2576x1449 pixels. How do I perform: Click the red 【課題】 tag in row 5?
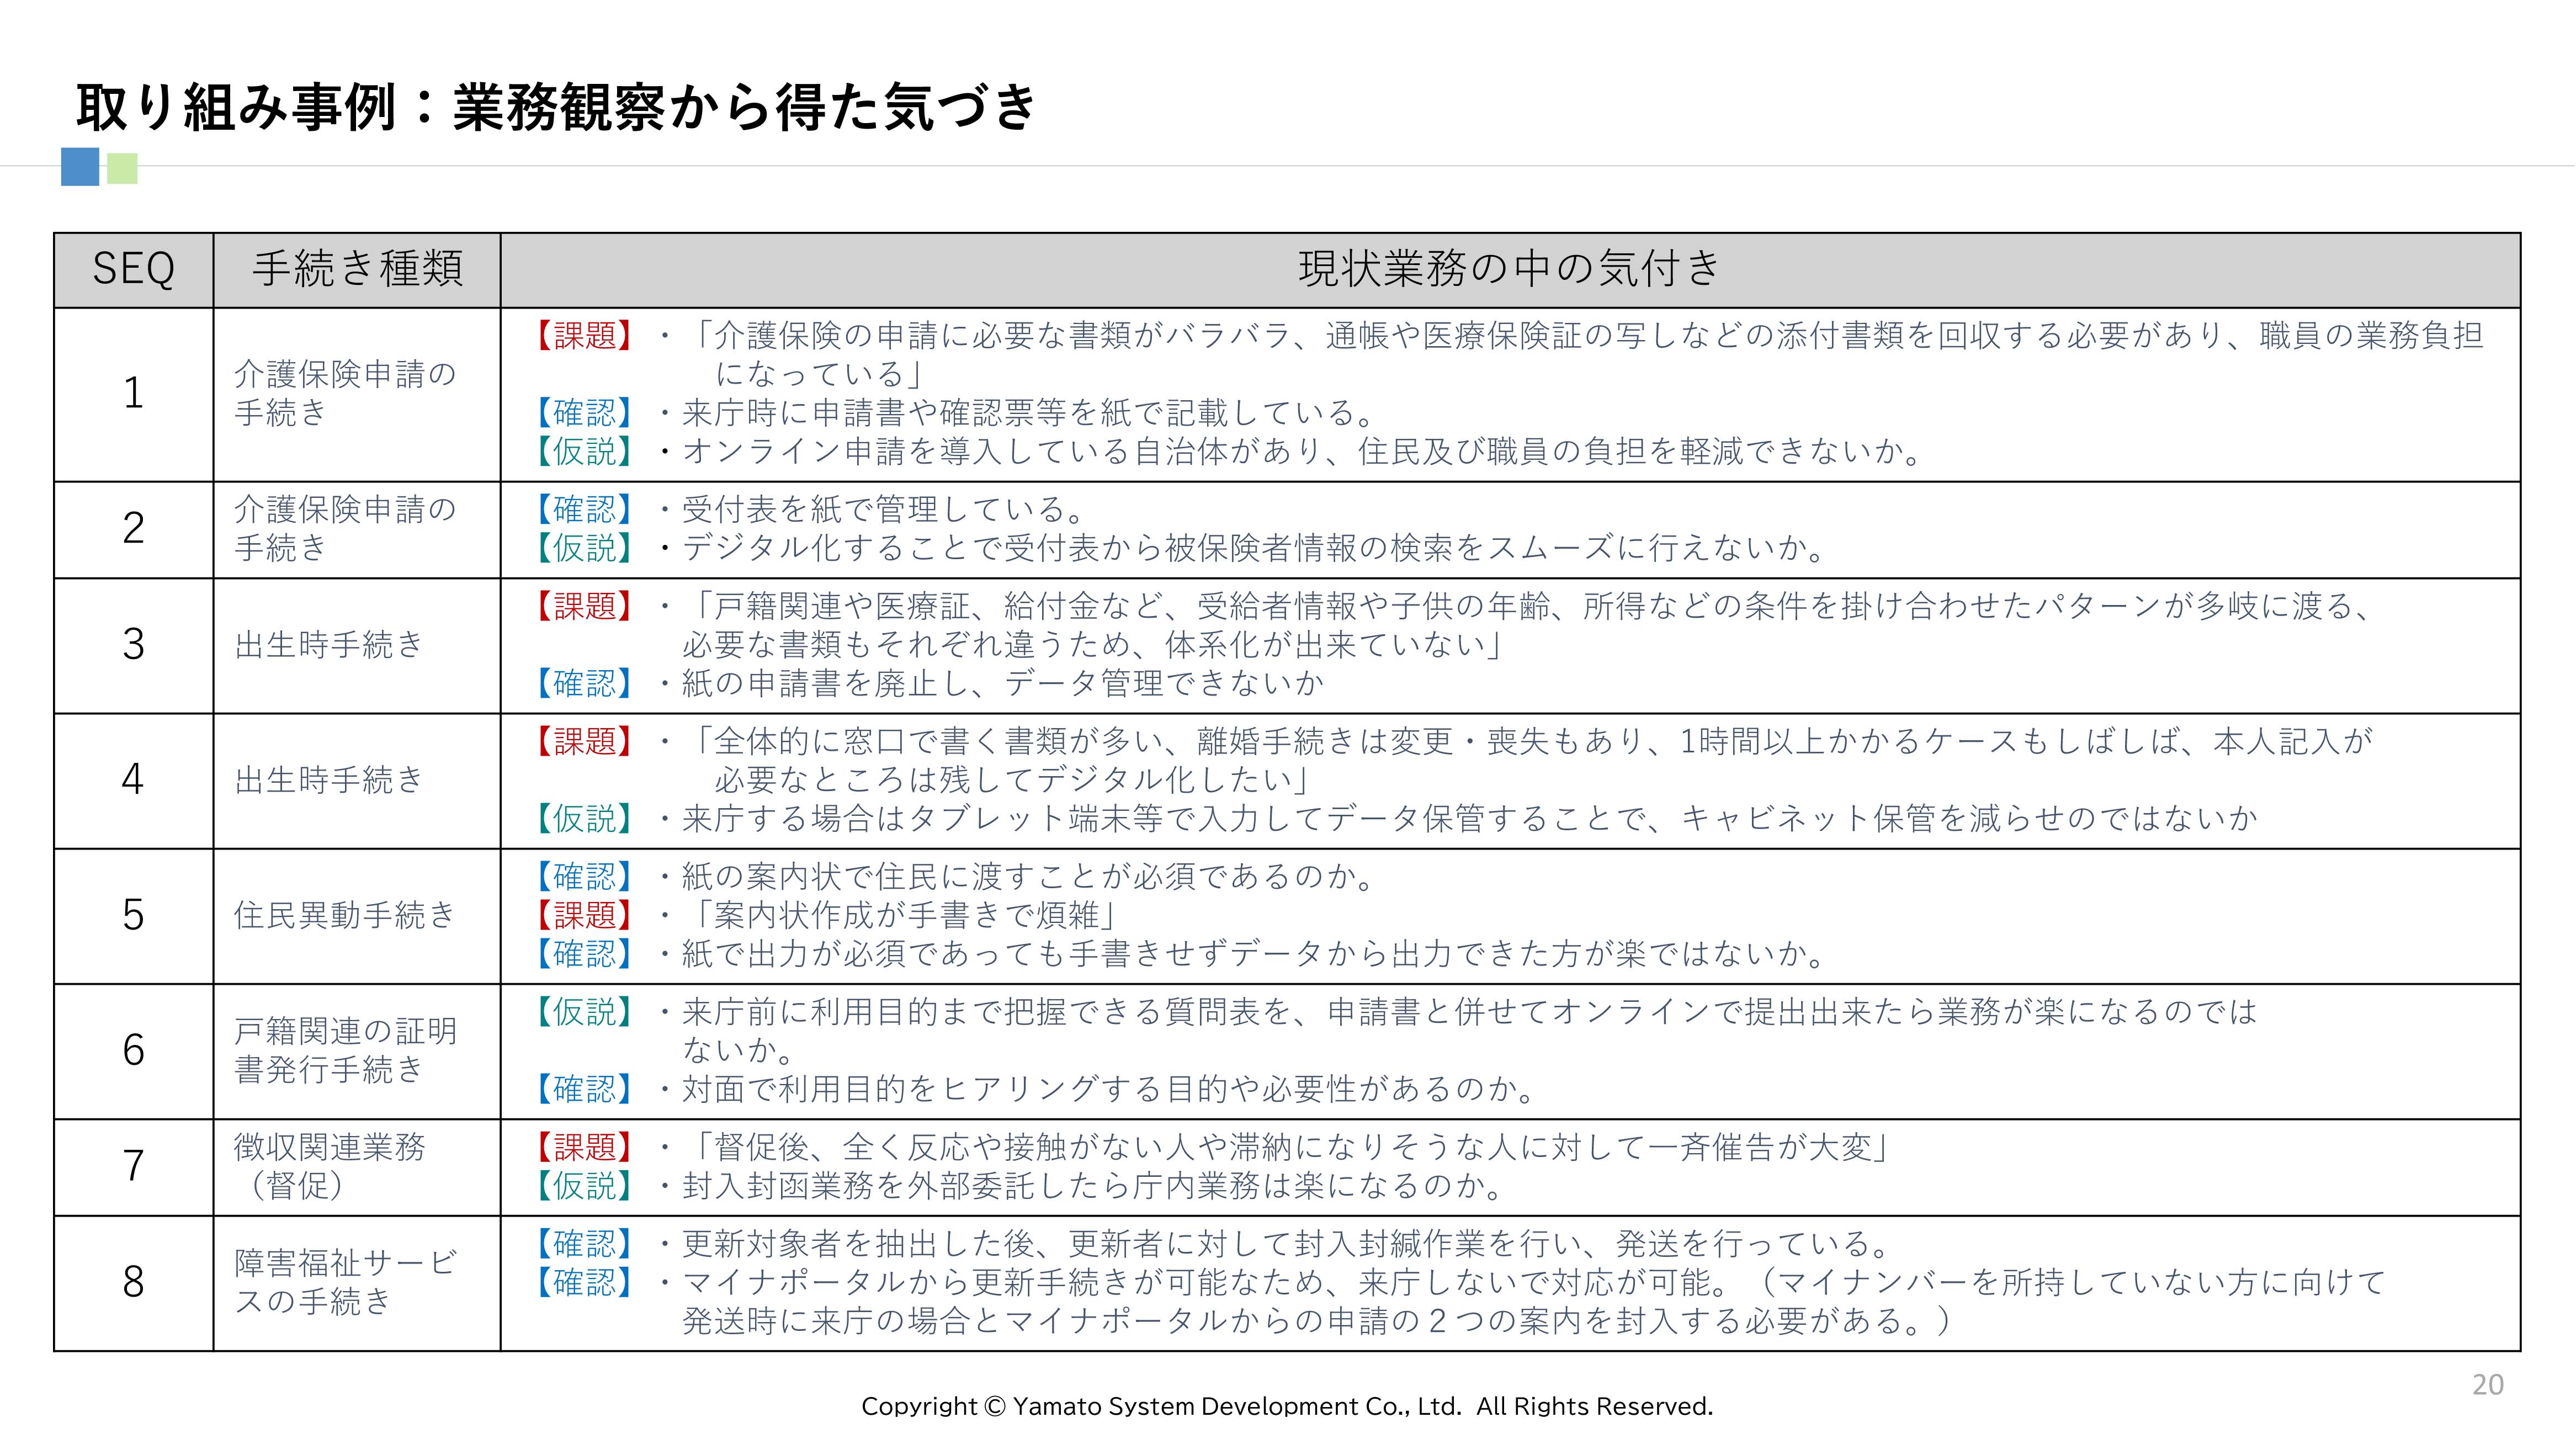pos(584,915)
